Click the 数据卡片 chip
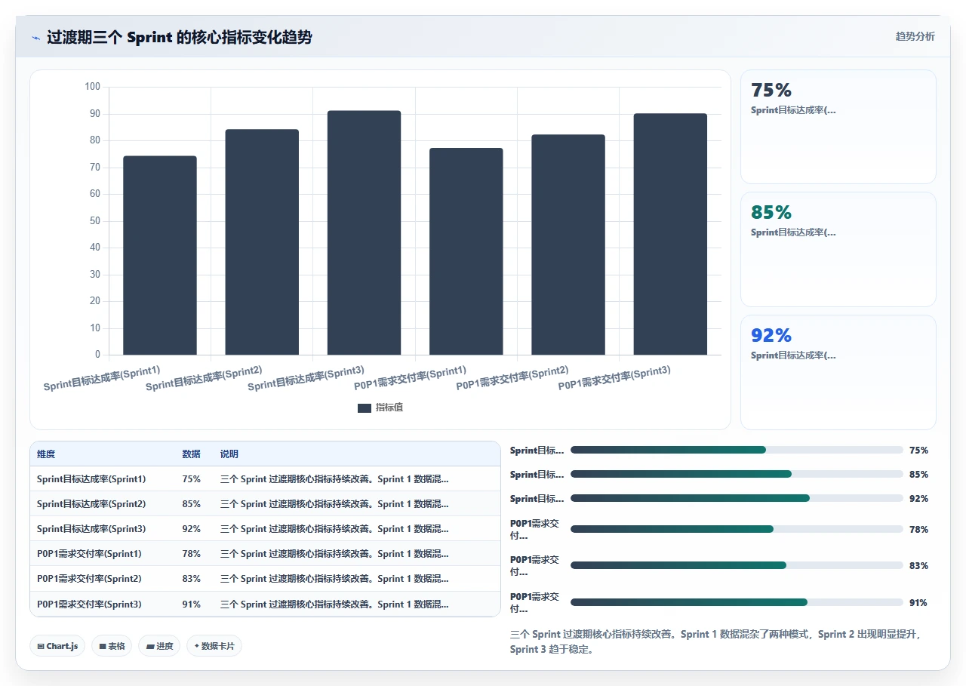This screenshot has width=966, height=686. [x=214, y=646]
